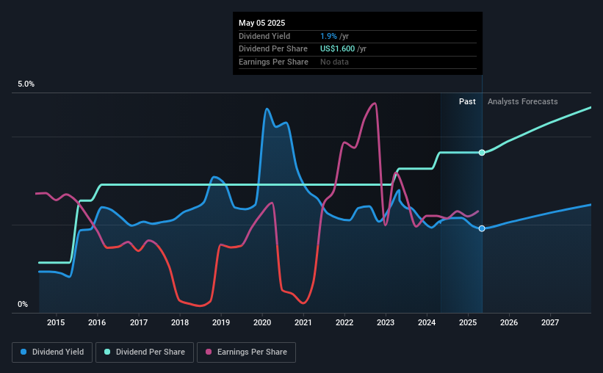This screenshot has width=603, height=373.
Task: Click the 1.9% dividend yield value in tooltip
Action: point(329,36)
